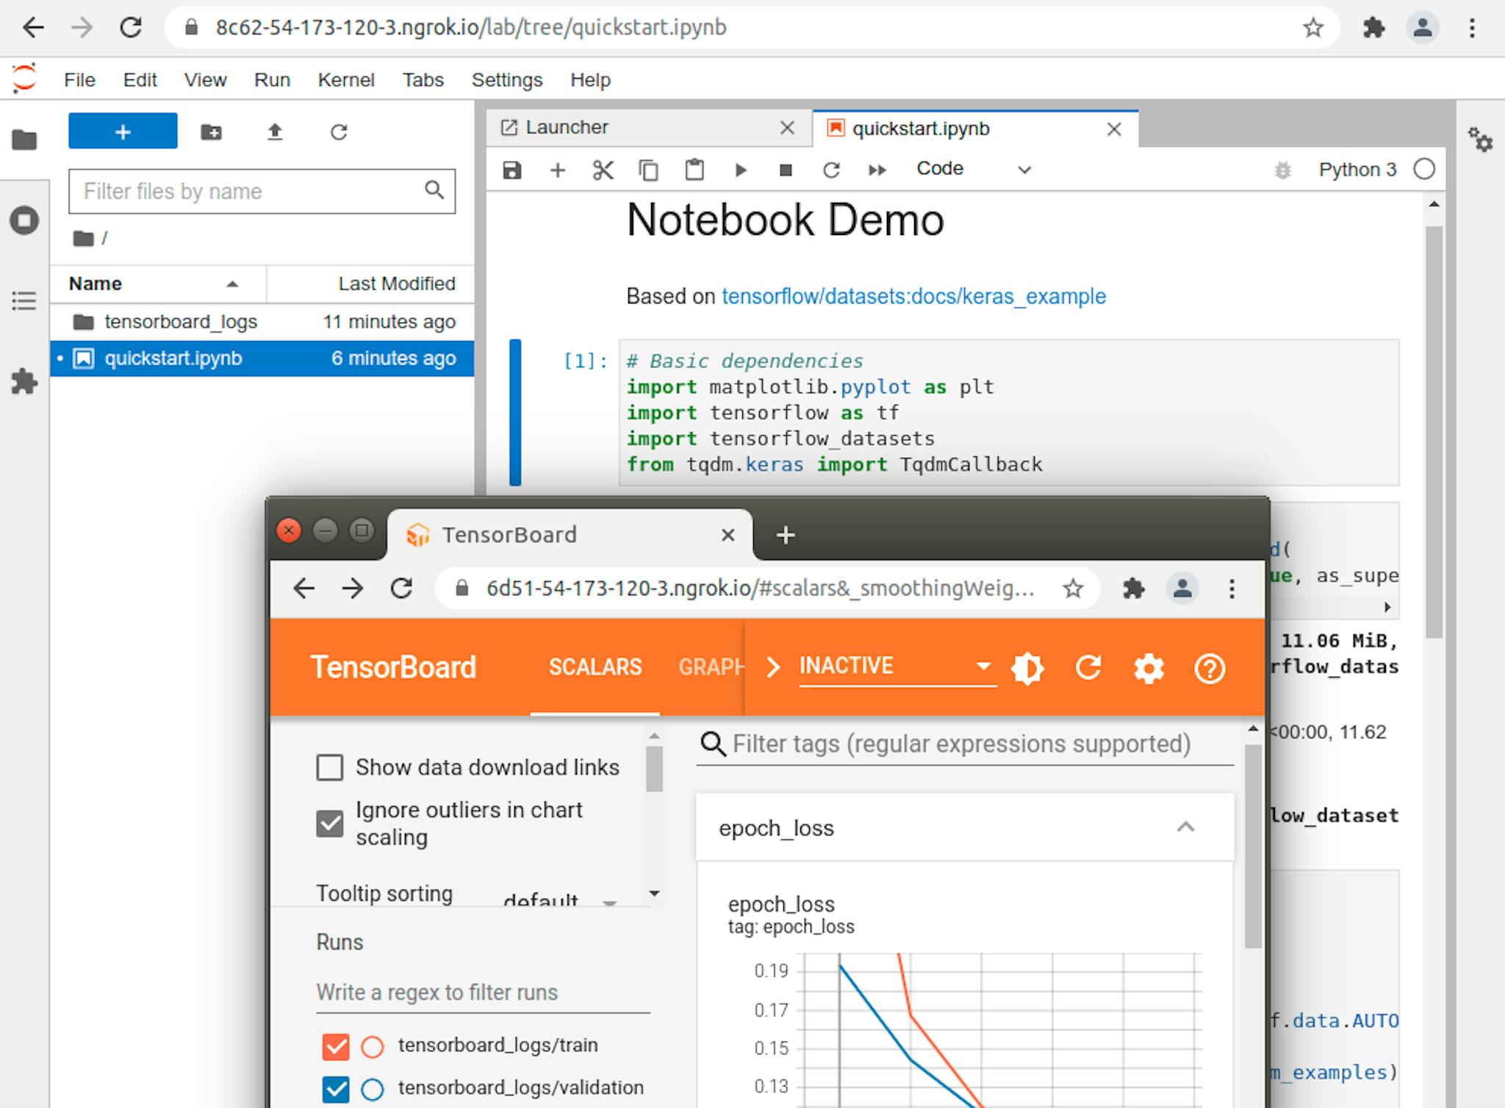Open the cell type Code dropdown
Screen dimensions: 1505x1108
tap(974, 169)
